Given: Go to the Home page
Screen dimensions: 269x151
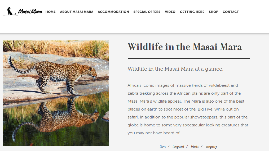Looking at the screenshot, I should (x=51, y=12).
